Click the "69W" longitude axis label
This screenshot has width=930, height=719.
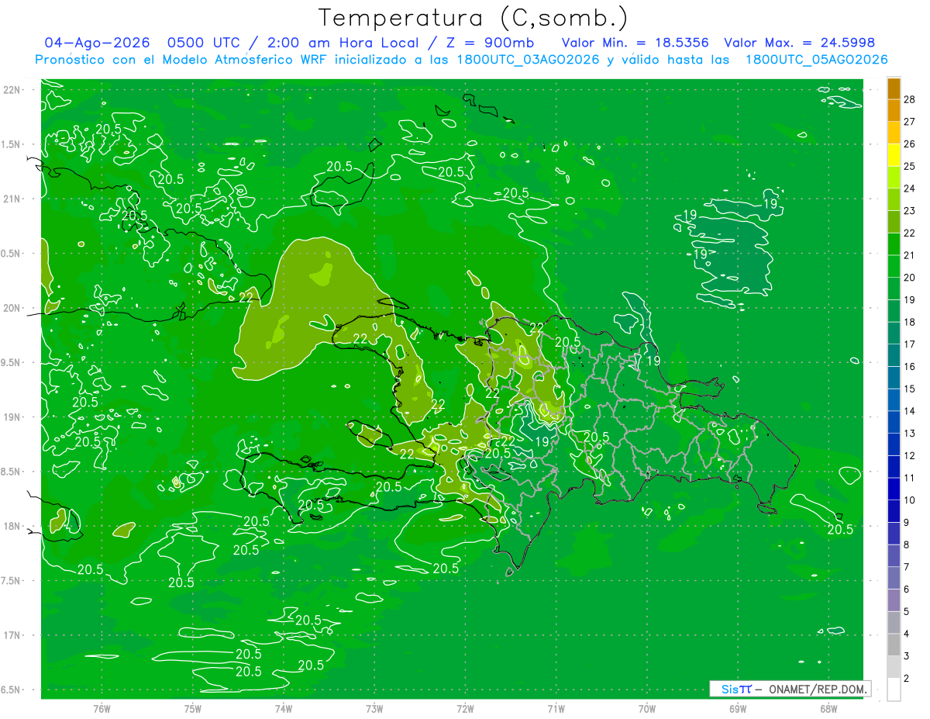click(x=738, y=708)
